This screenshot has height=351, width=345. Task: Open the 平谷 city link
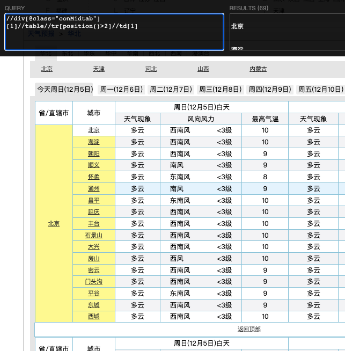[94, 293]
